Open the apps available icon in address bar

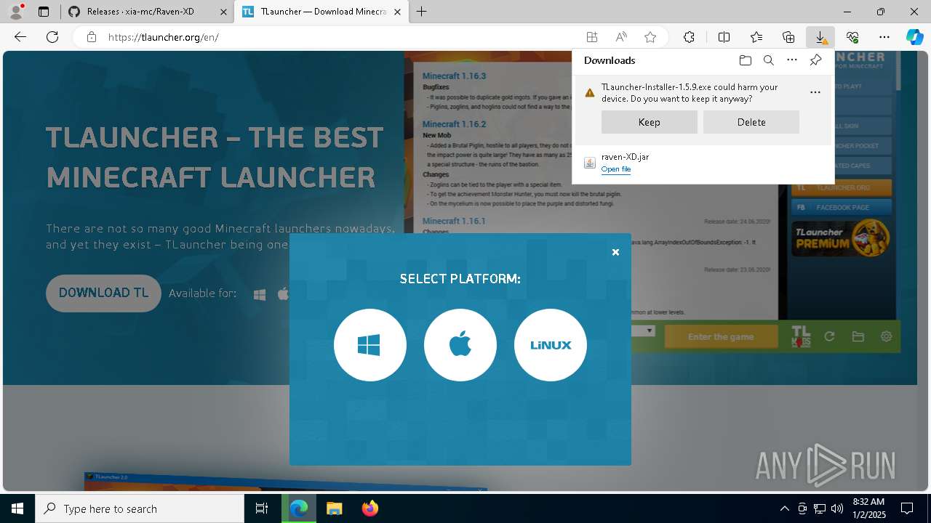tap(592, 37)
